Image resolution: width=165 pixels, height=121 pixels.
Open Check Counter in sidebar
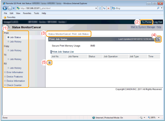[14, 85]
